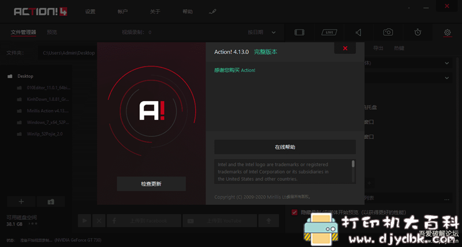Open 设置 menu

90,12
